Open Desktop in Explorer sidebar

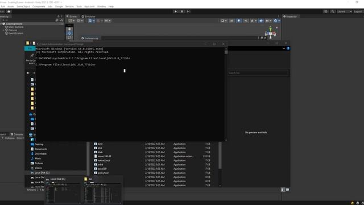coord(39,144)
